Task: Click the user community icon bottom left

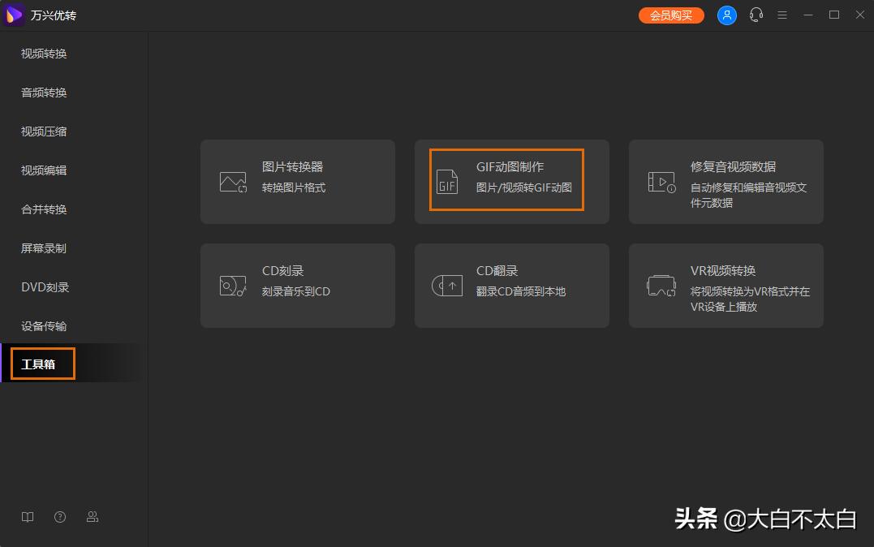Action: [92, 517]
